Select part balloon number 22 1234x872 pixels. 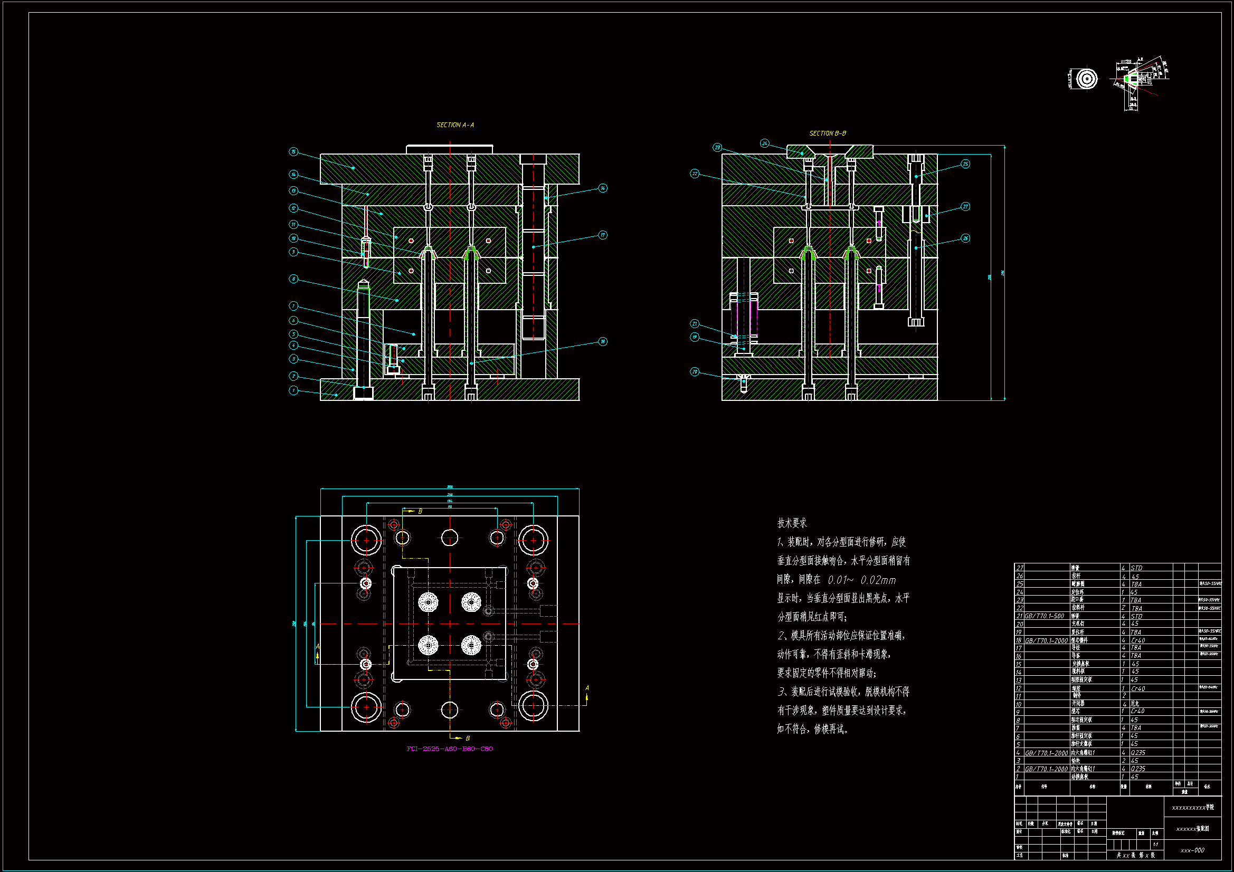pos(695,174)
